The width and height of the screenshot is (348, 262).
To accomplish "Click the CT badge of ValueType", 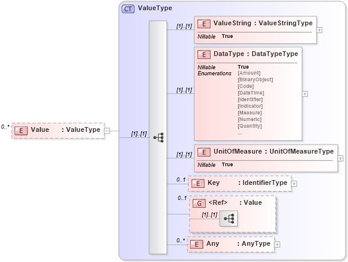I will pyautogui.click(x=128, y=9).
